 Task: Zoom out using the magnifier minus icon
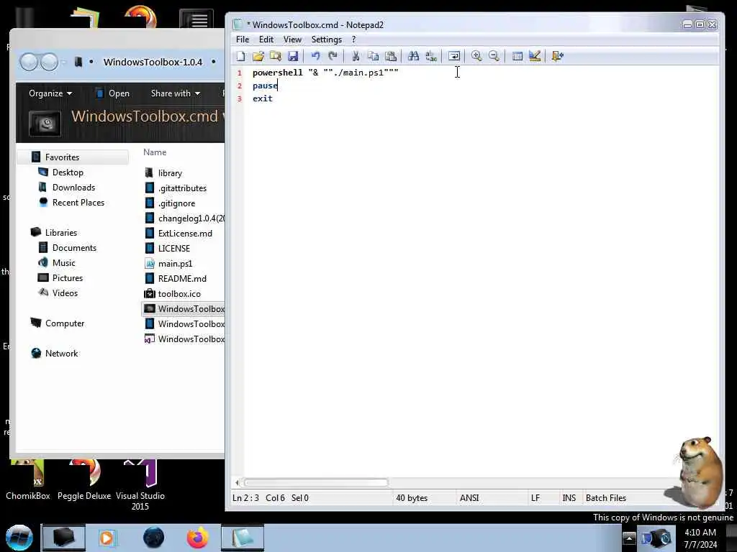click(494, 56)
